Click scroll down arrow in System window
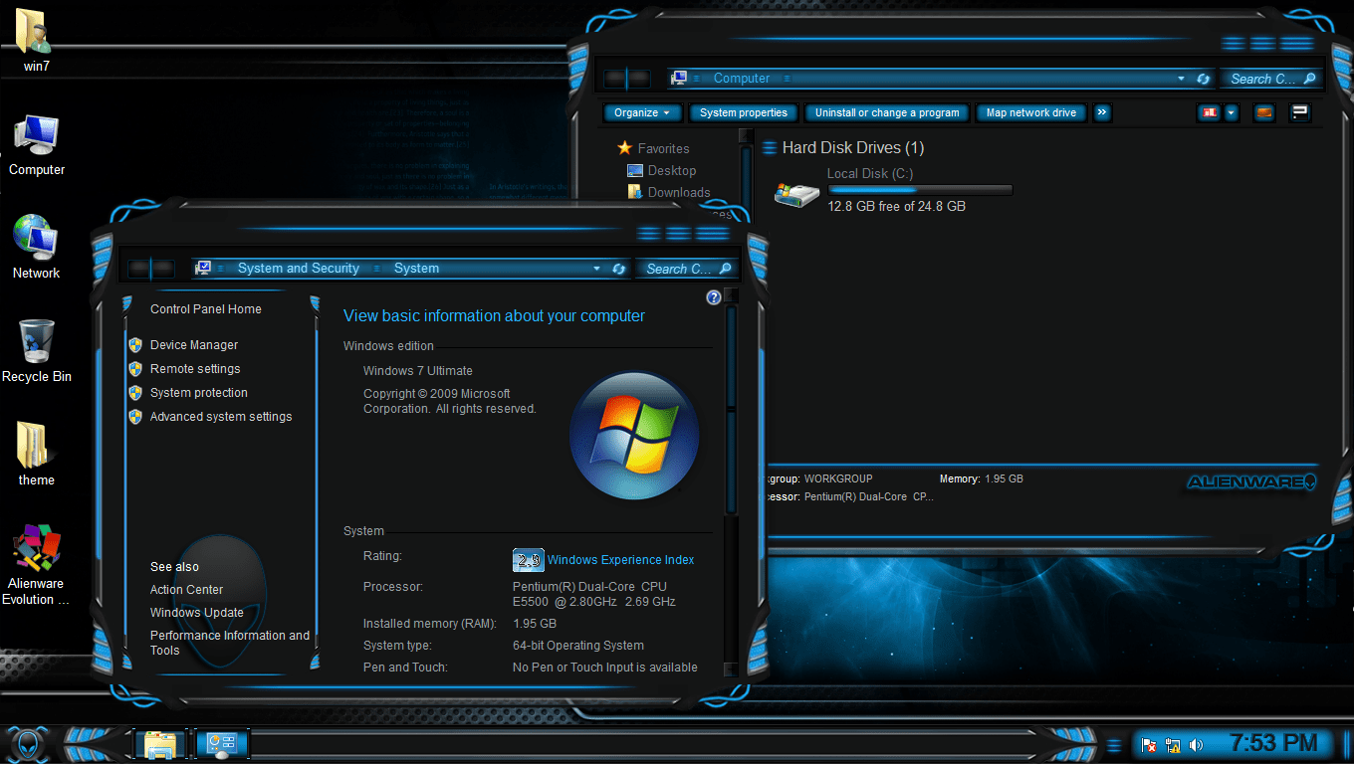Screen dimensions: 1354x764 [x=731, y=669]
